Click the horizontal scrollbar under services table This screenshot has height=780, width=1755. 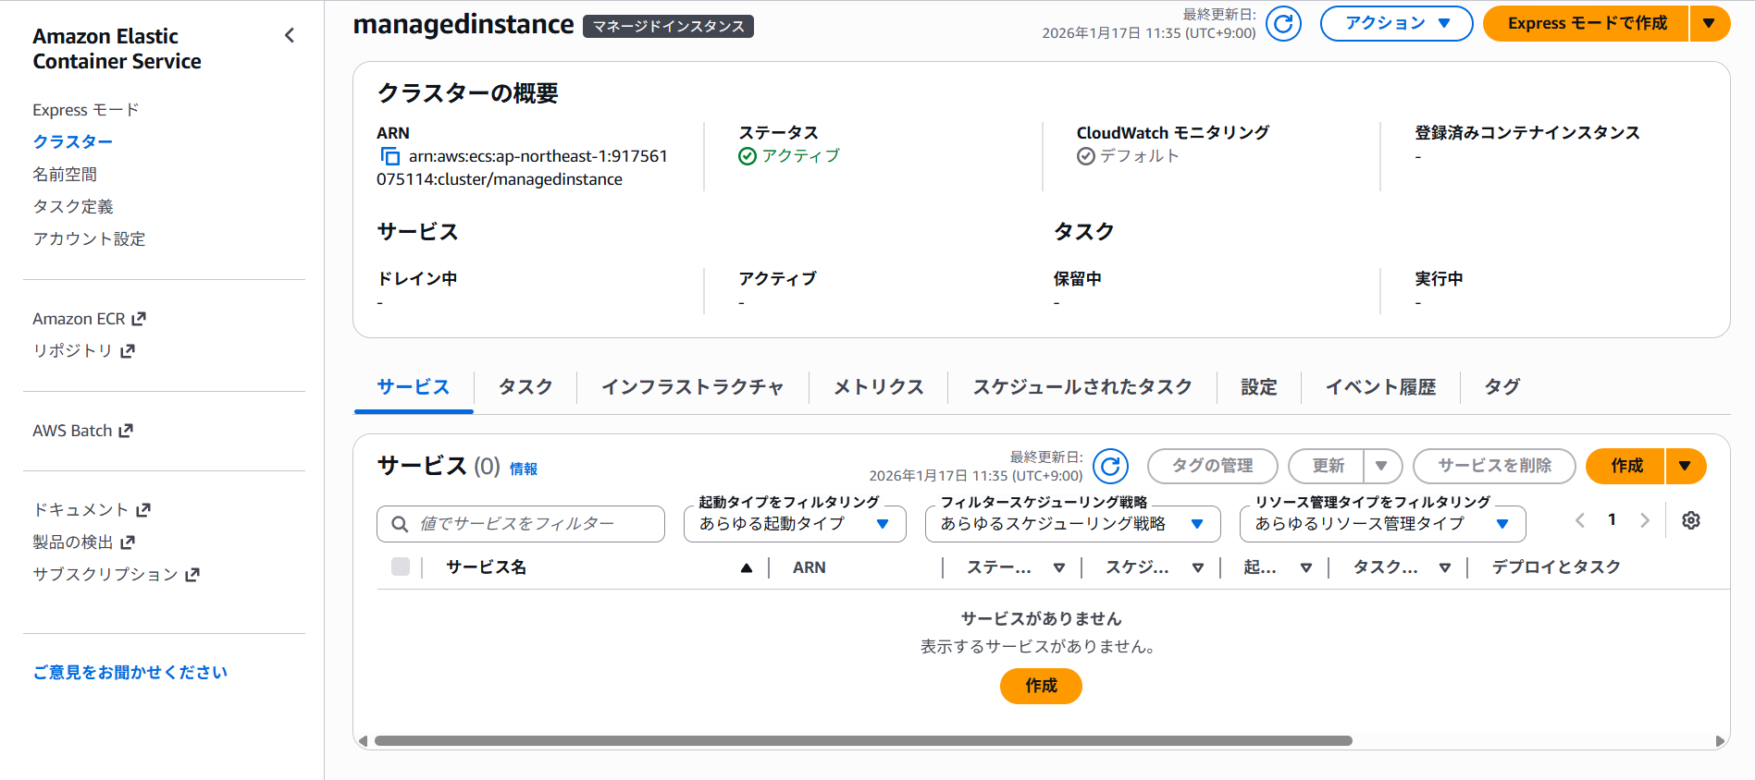pyautogui.click(x=862, y=741)
